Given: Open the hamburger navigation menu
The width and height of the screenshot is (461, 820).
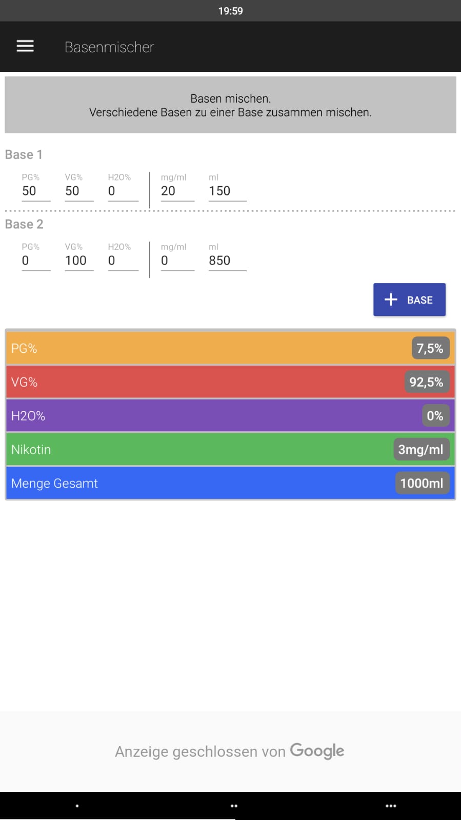Looking at the screenshot, I should (x=25, y=47).
